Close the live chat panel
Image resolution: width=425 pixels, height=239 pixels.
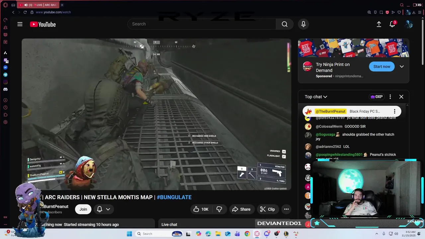401,97
